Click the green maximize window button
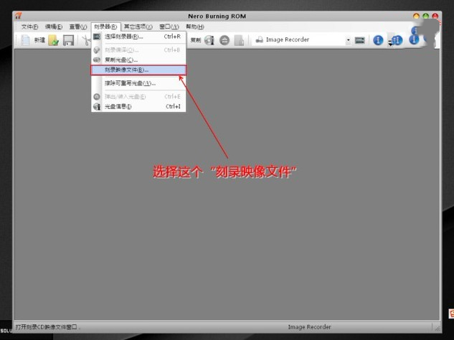This screenshot has height=340, width=454. 425,16
